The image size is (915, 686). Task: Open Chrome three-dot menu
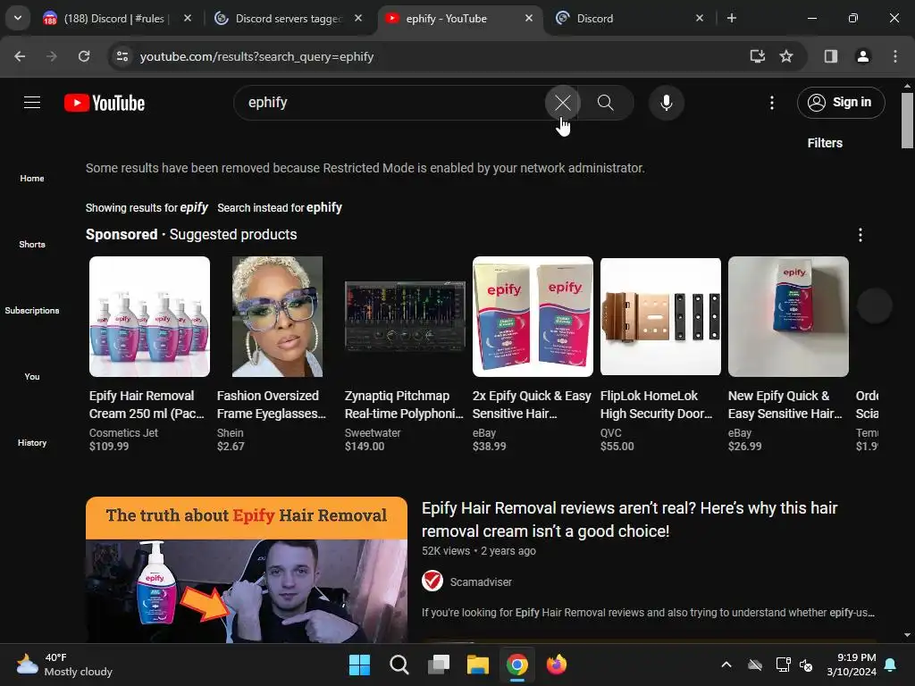[x=895, y=56]
